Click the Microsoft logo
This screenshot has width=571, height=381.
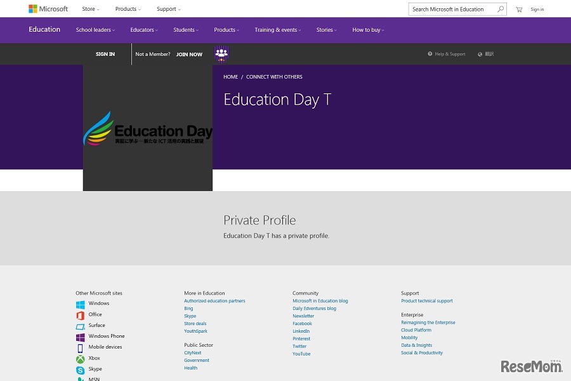(48, 9)
